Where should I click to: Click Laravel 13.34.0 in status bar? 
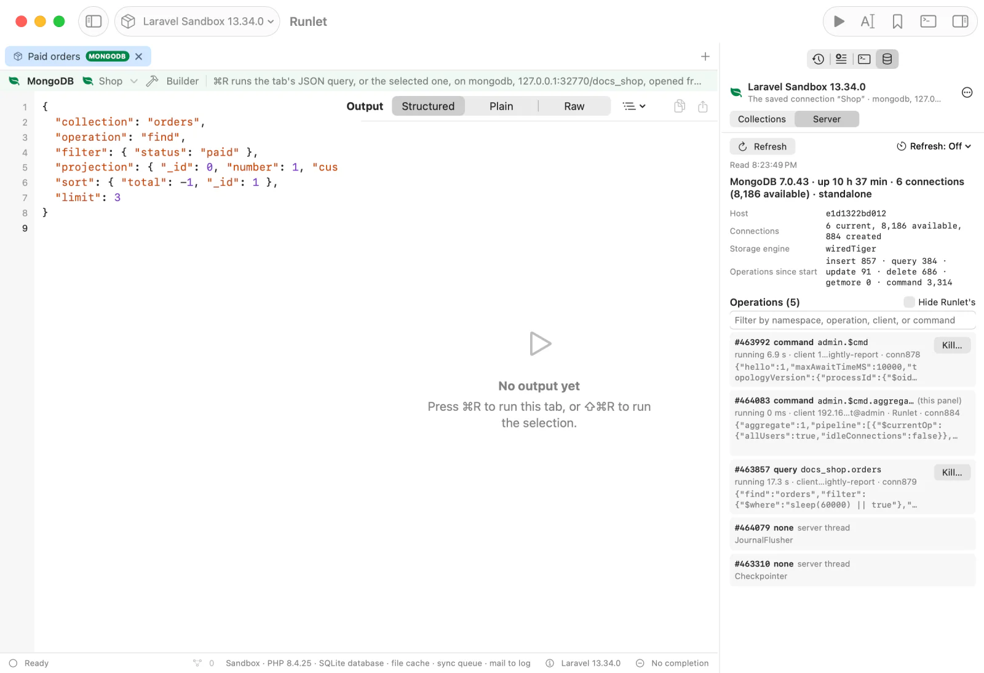[583, 663]
